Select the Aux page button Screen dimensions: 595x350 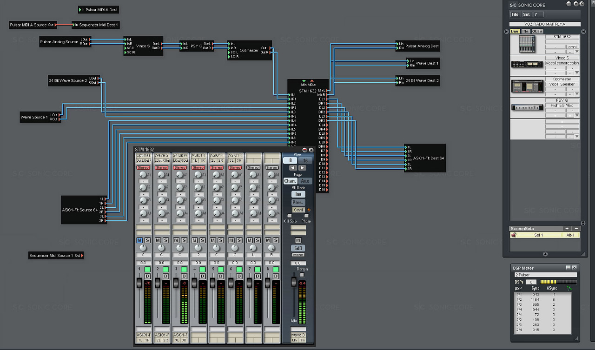pyautogui.click(x=305, y=181)
